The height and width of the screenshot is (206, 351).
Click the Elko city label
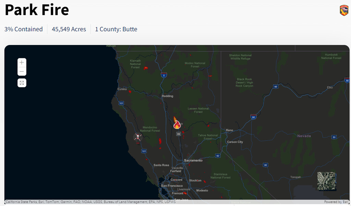[330, 88]
